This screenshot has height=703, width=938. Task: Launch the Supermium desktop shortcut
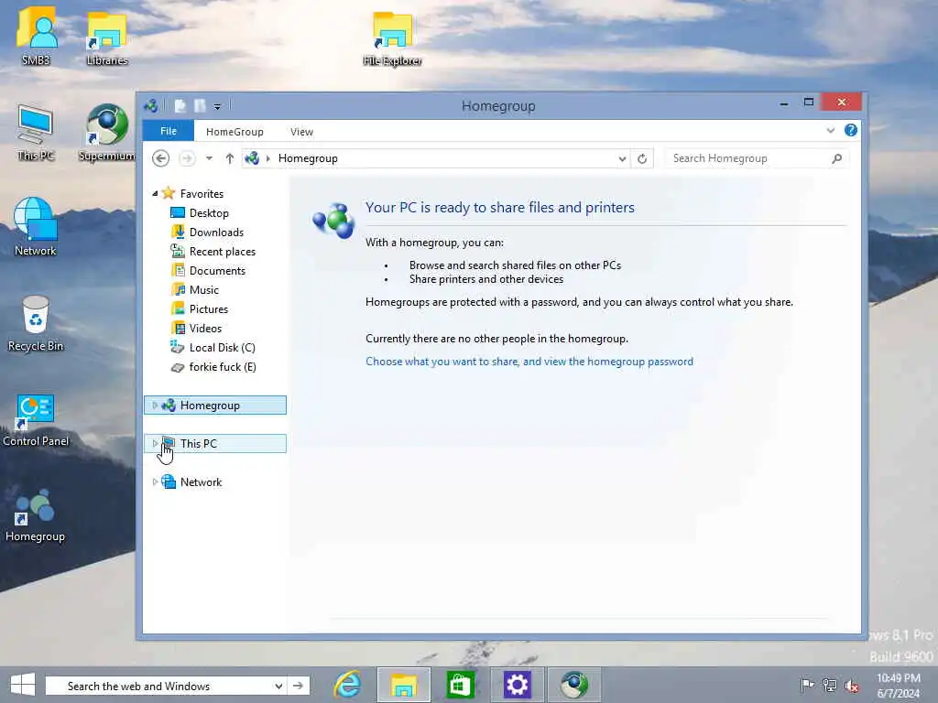click(106, 133)
